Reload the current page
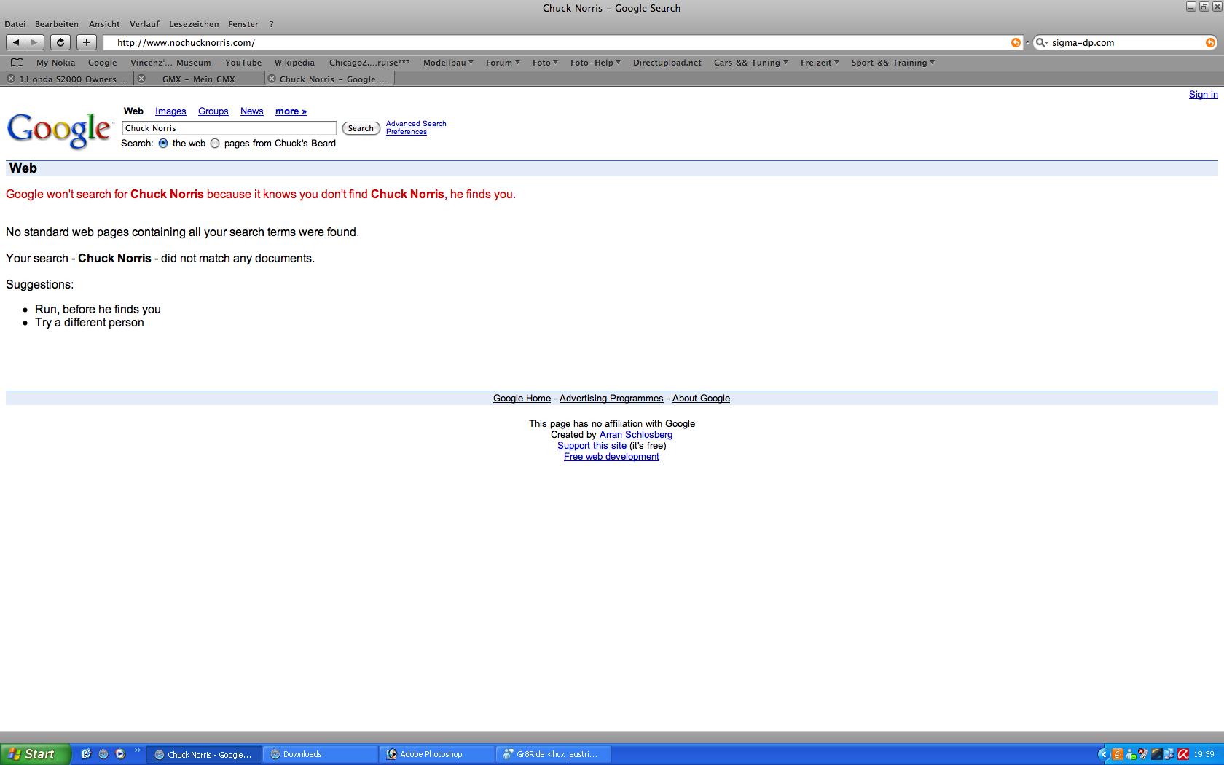Viewport: 1224px width, 765px height. tap(60, 42)
